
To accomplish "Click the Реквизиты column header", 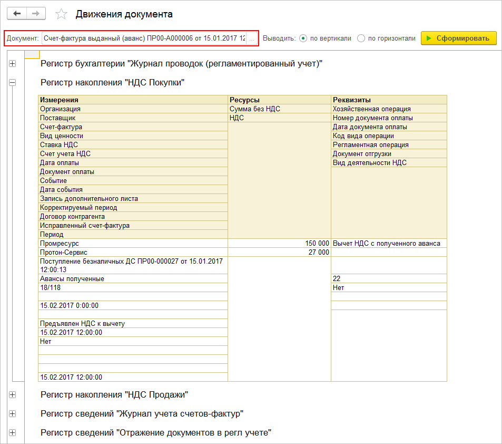I will coord(389,100).
